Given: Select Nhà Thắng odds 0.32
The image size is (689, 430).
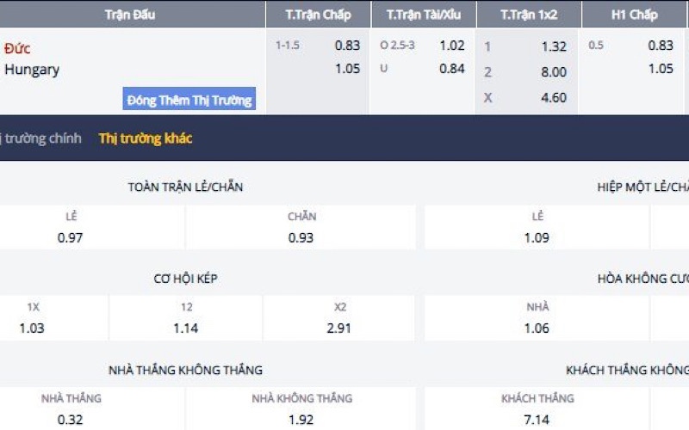Looking at the screenshot, I should click(71, 421).
